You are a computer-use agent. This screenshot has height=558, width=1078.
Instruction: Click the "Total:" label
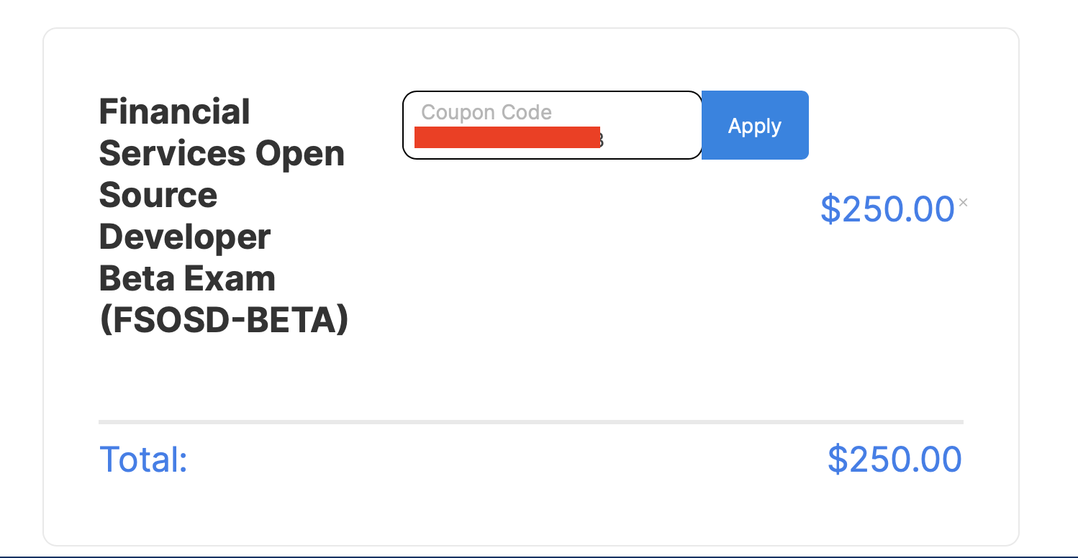[x=143, y=459]
